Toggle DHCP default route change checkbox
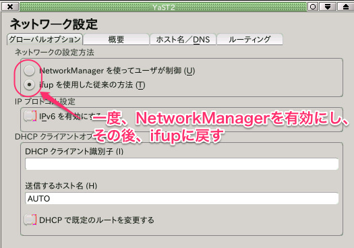Screen dimensions: 354x248 [30, 220]
